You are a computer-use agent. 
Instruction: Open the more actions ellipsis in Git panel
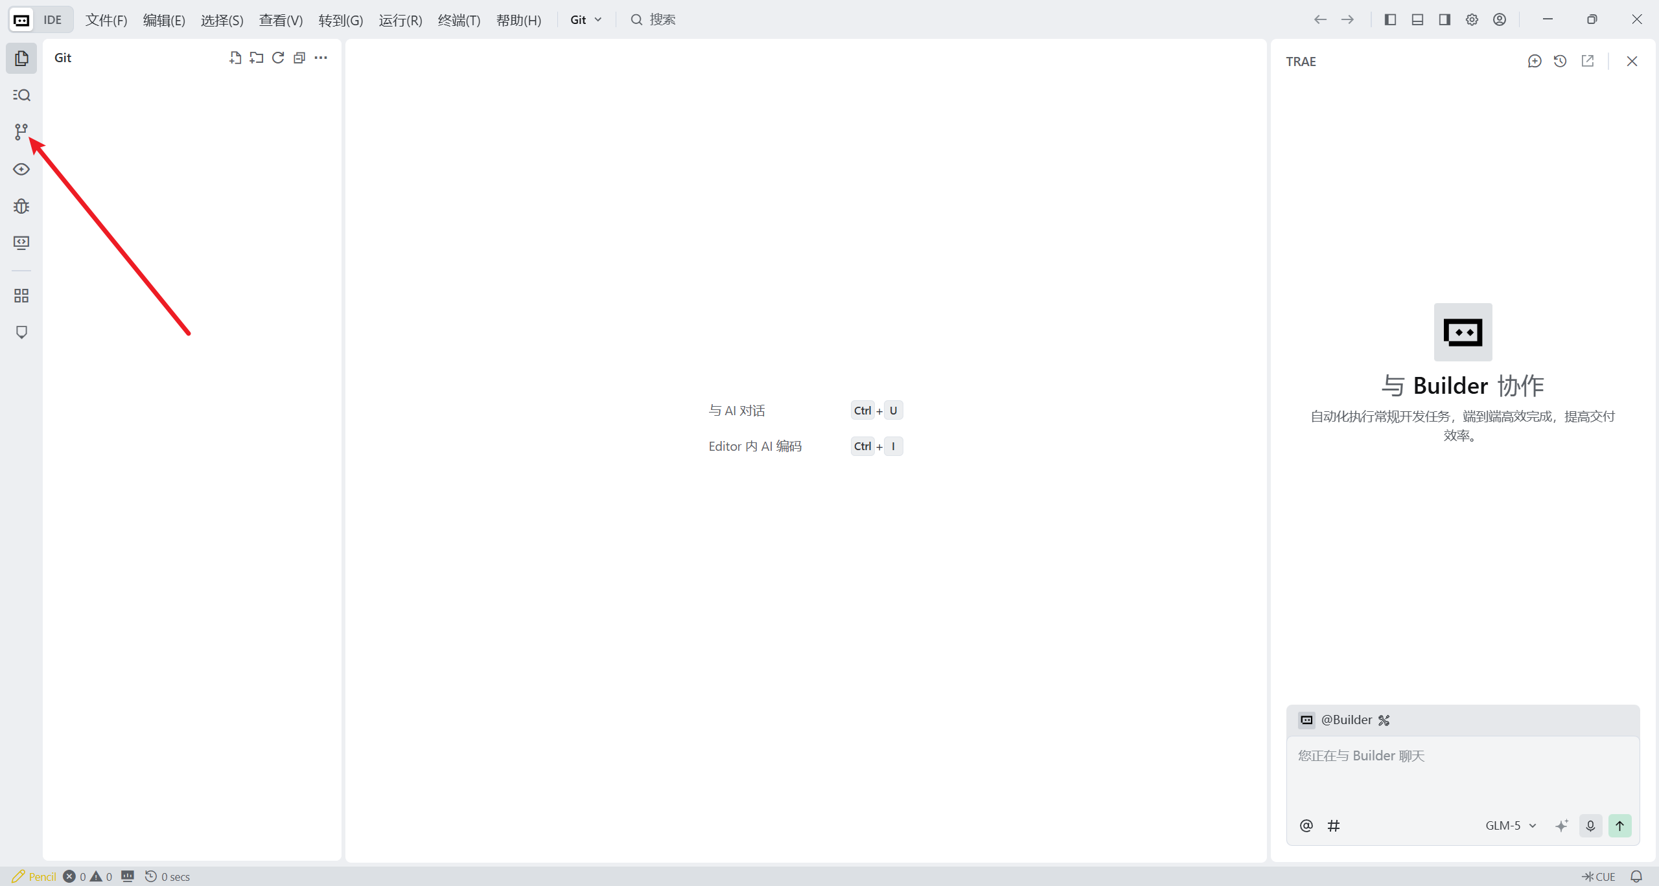click(321, 58)
